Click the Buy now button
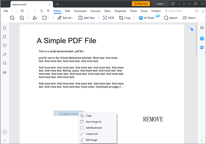 (141, 4)
